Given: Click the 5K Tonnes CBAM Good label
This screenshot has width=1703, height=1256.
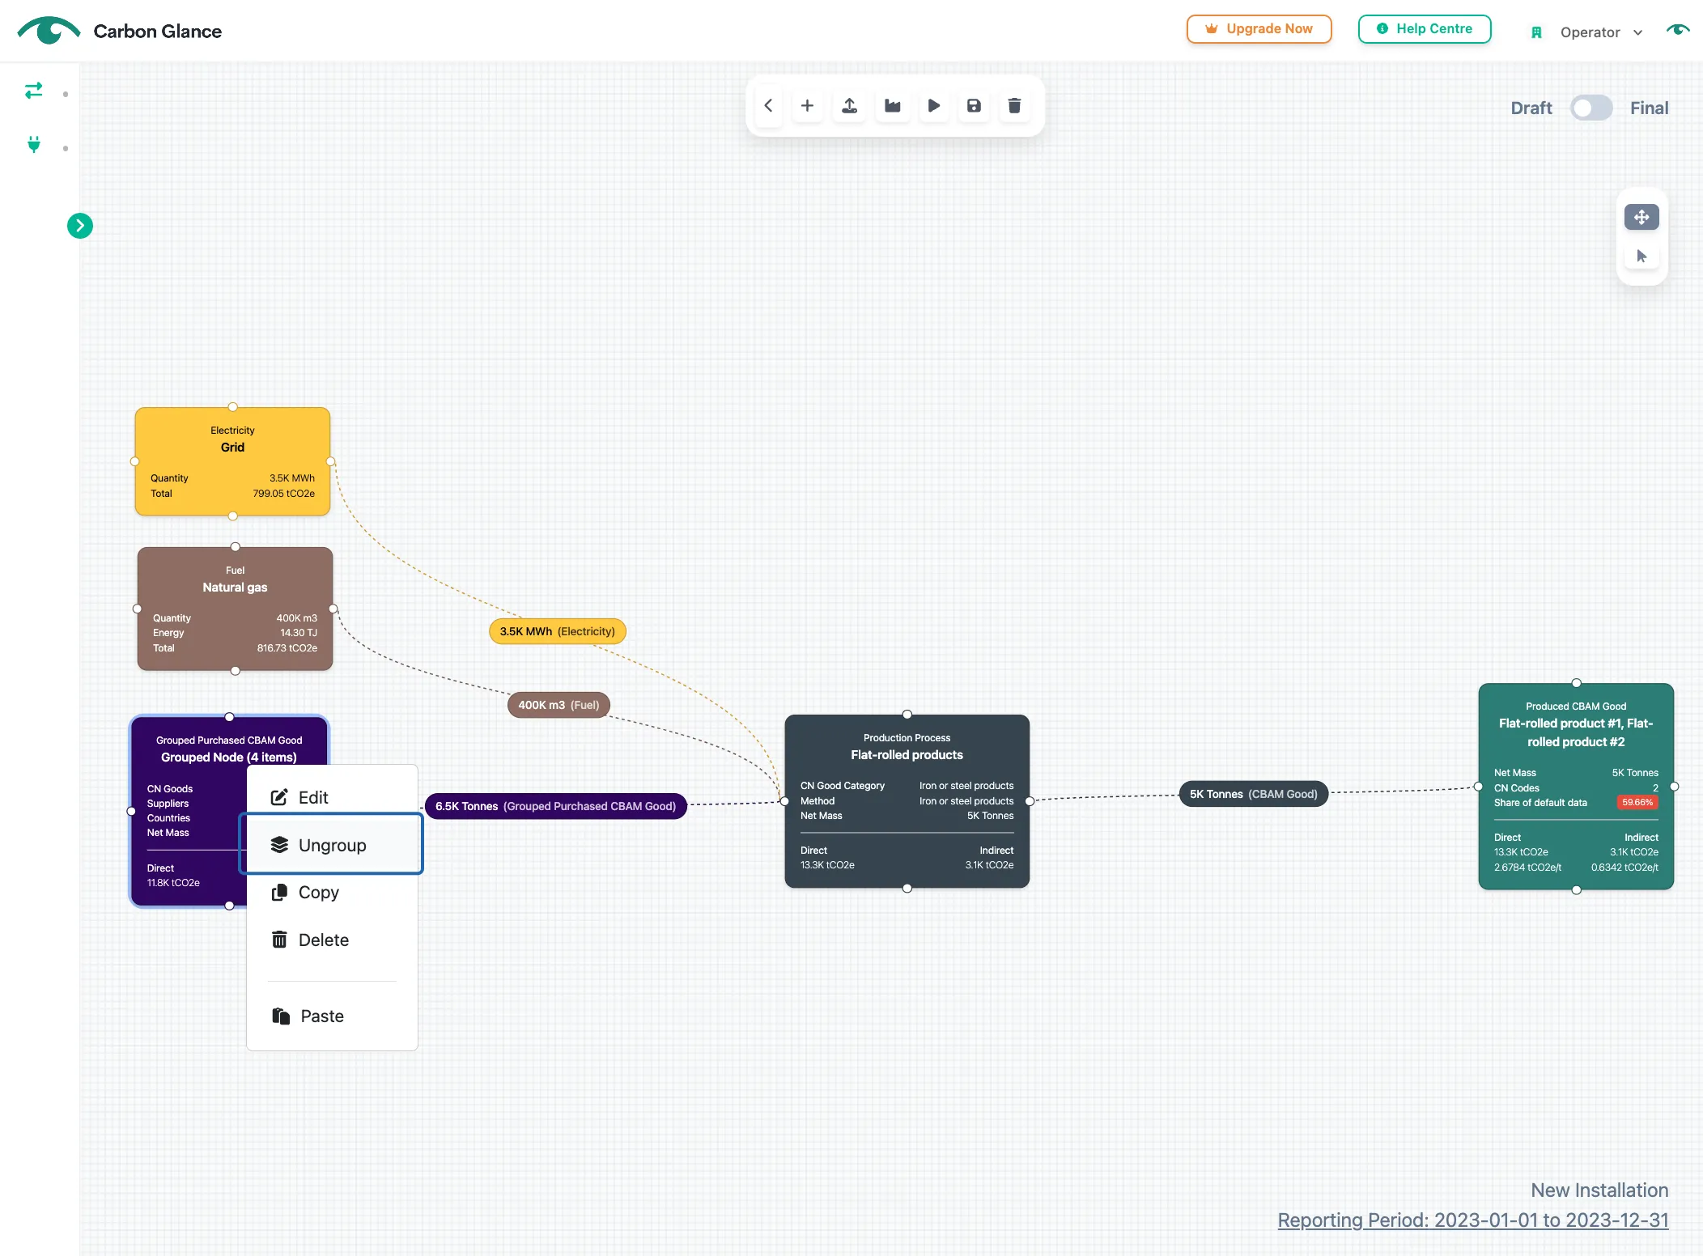Looking at the screenshot, I should click(x=1253, y=794).
